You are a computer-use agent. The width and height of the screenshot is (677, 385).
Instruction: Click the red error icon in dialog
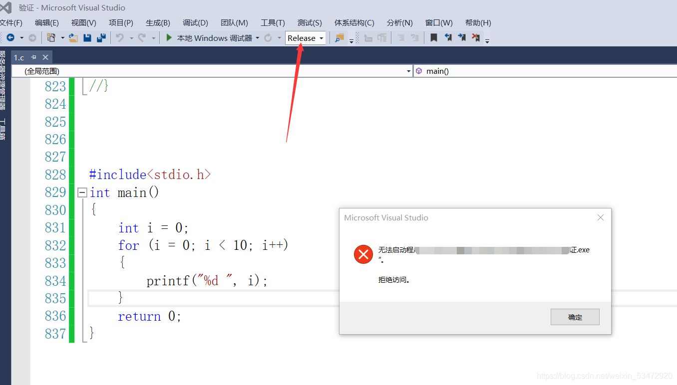point(363,254)
